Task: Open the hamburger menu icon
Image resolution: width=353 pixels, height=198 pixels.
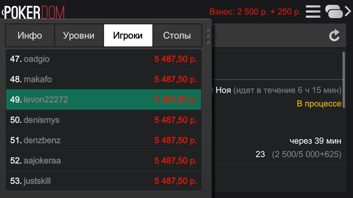Action: tap(313, 12)
